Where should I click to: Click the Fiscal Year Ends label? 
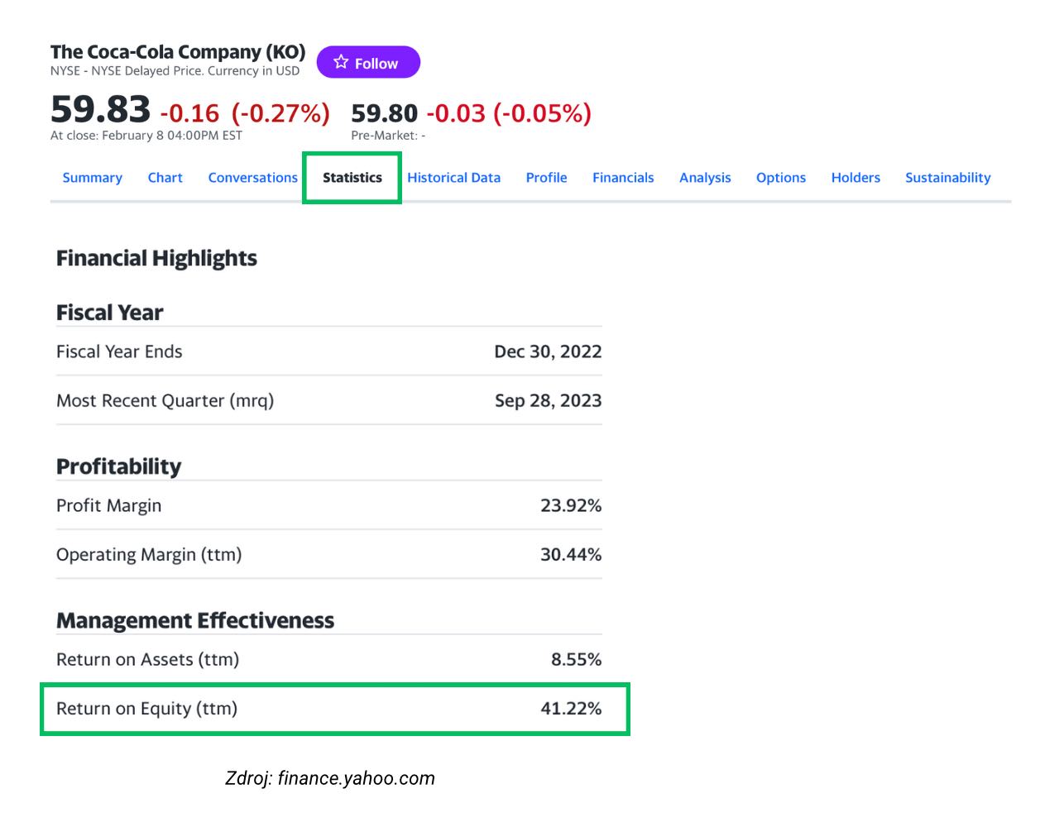click(x=119, y=351)
